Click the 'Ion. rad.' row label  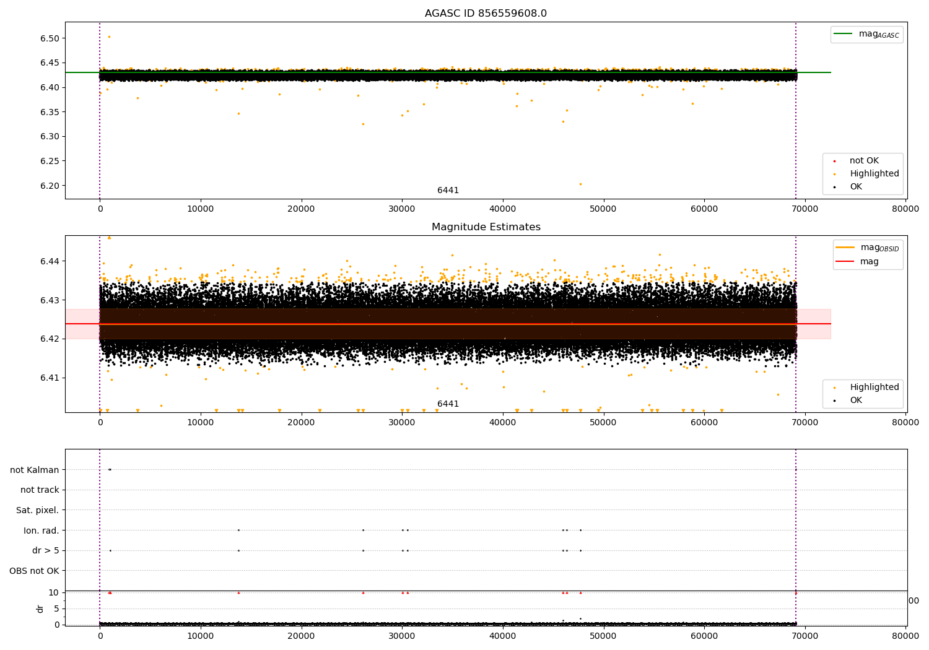pos(41,531)
